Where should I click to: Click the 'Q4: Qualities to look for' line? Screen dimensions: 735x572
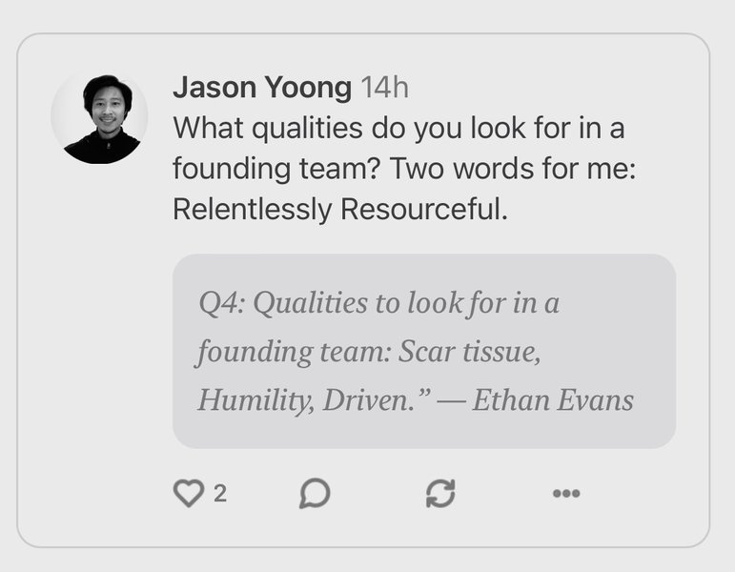pos(378,303)
